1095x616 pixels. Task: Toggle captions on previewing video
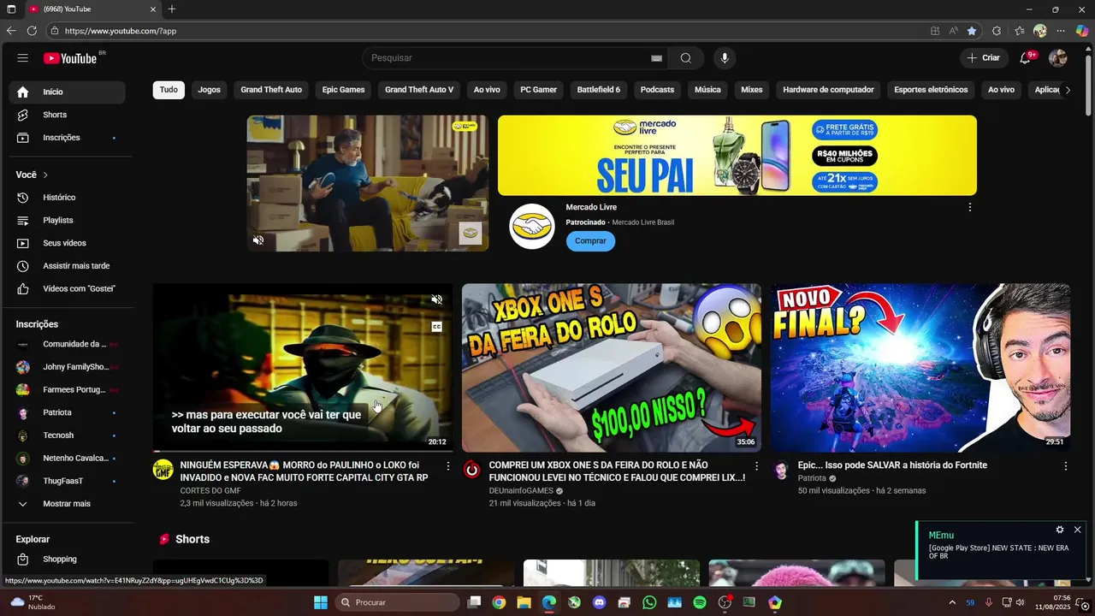click(436, 327)
